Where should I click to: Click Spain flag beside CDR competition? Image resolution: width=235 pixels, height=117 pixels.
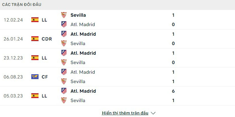tap(35, 39)
